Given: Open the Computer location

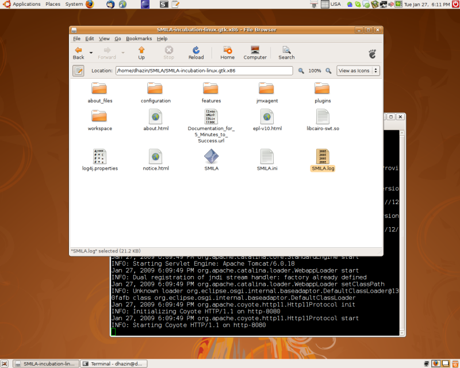Looking at the screenshot, I should [x=255, y=53].
